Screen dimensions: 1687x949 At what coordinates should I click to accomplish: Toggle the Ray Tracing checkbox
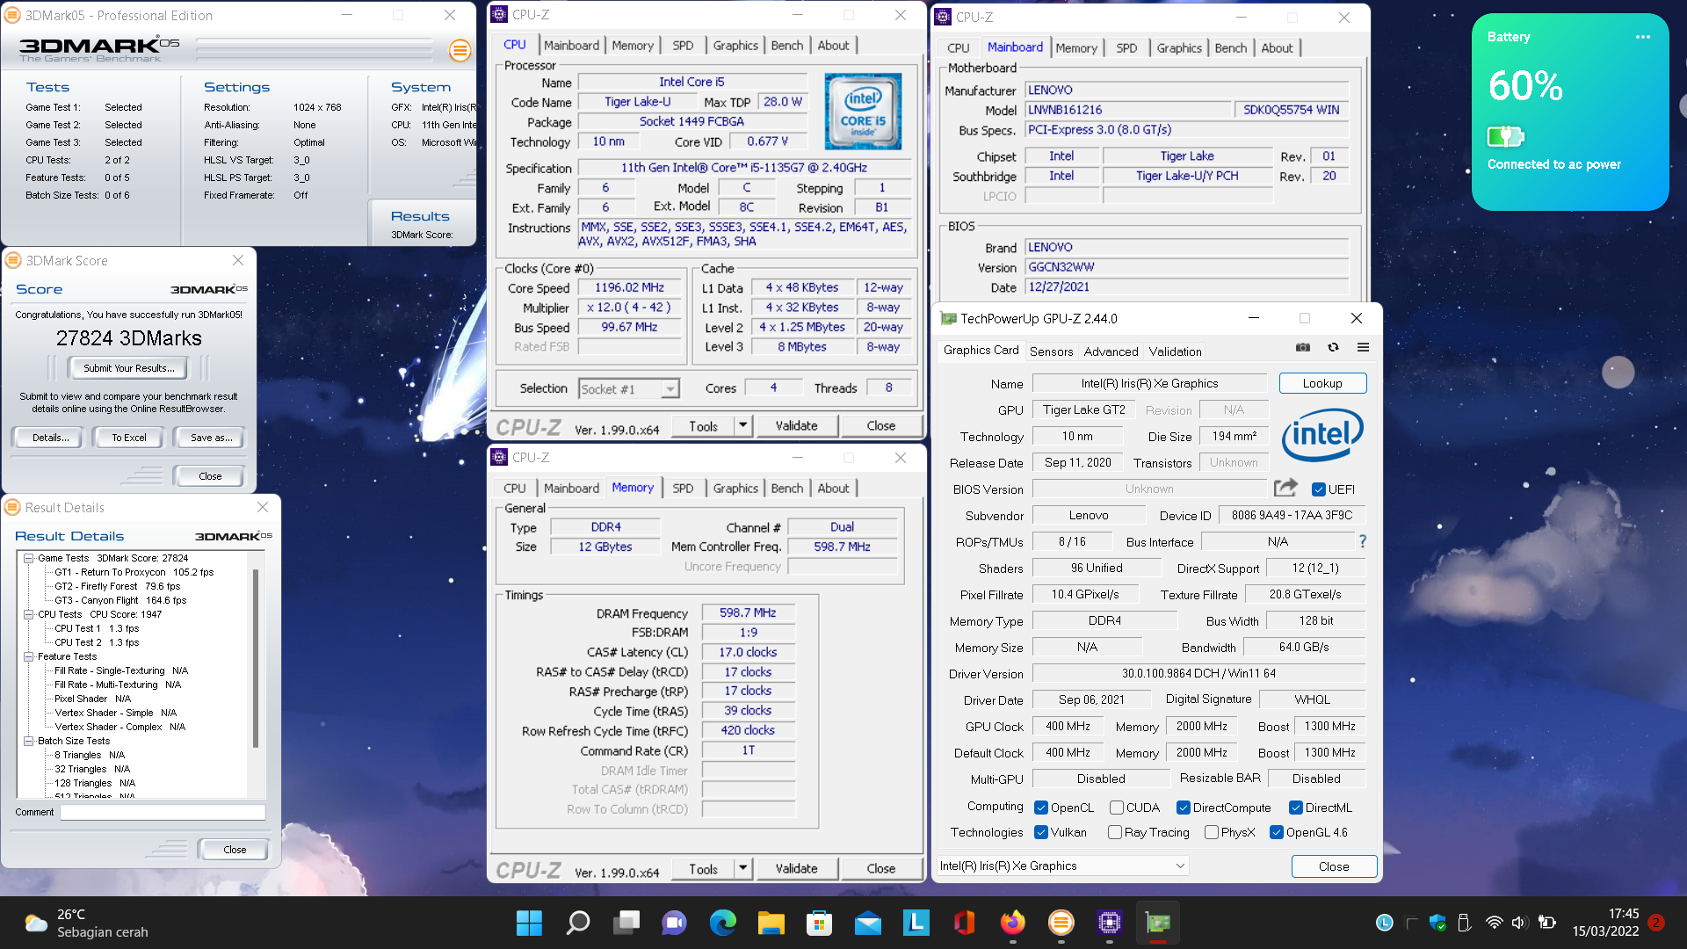click(x=1115, y=832)
